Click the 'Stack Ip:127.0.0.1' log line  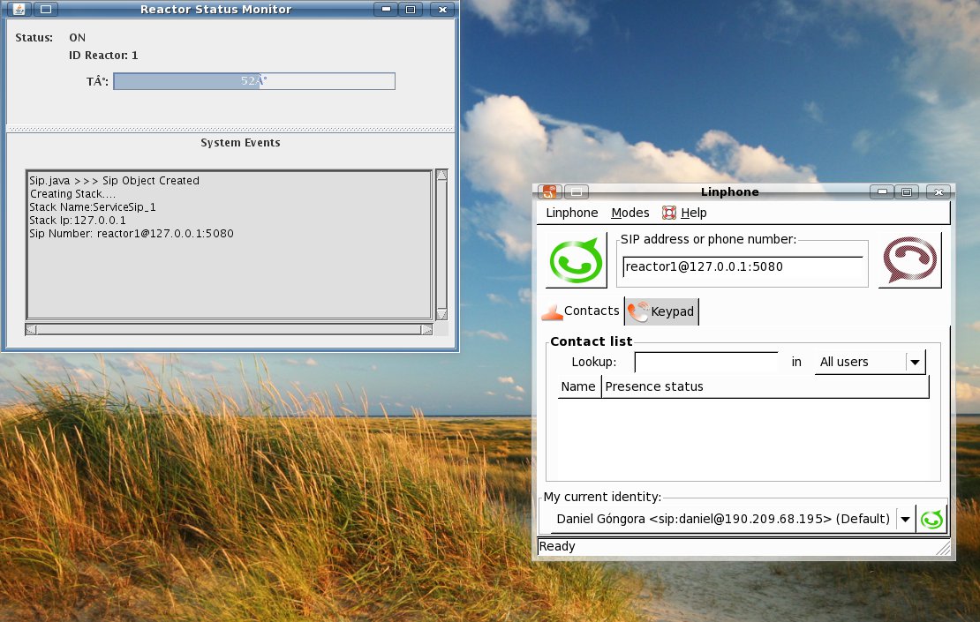[78, 221]
